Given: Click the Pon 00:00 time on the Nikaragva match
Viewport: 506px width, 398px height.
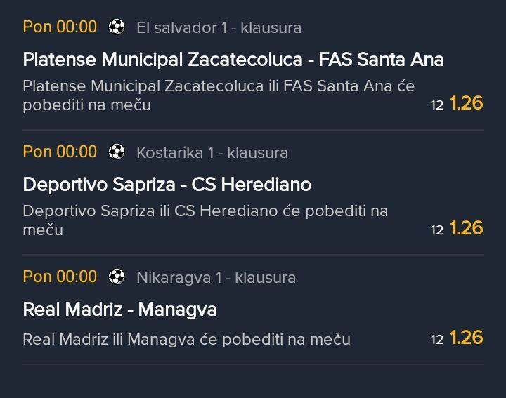Looking at the screenshot, I should [60, 277].
